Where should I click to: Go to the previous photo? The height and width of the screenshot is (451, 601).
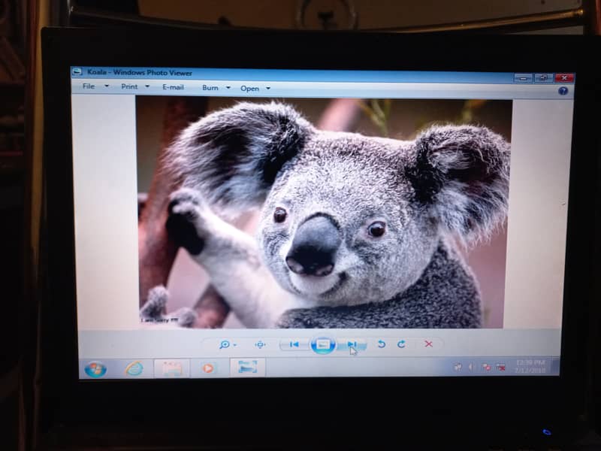pyautogui.click(x=294, y=344)
